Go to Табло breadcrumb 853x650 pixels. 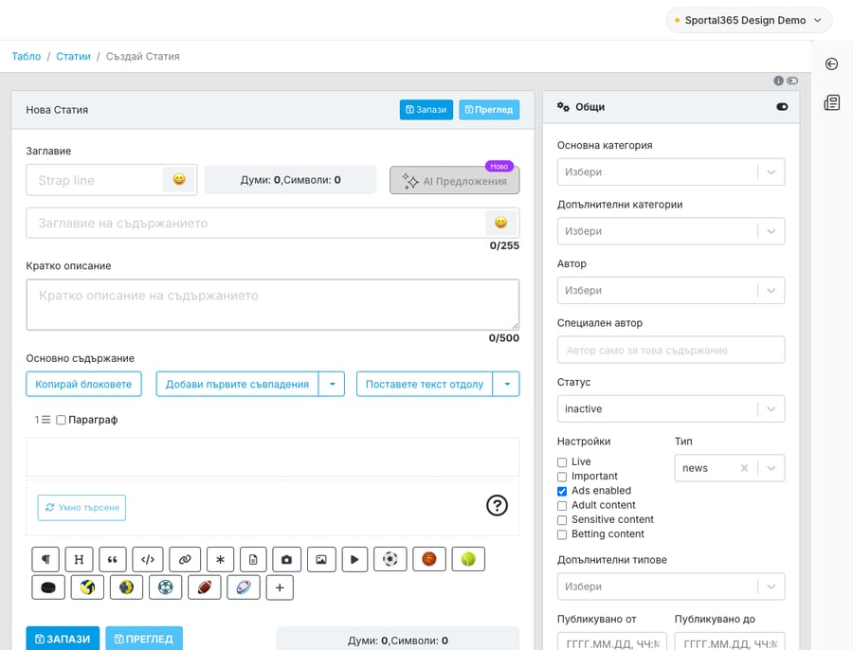click(27, 56)
